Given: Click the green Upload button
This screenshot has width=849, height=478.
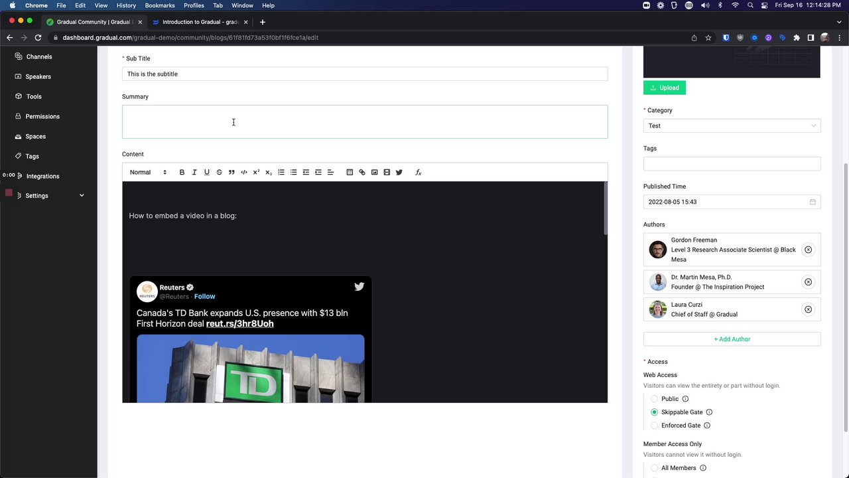Looking at the screenshot, I should coord(665,88).
